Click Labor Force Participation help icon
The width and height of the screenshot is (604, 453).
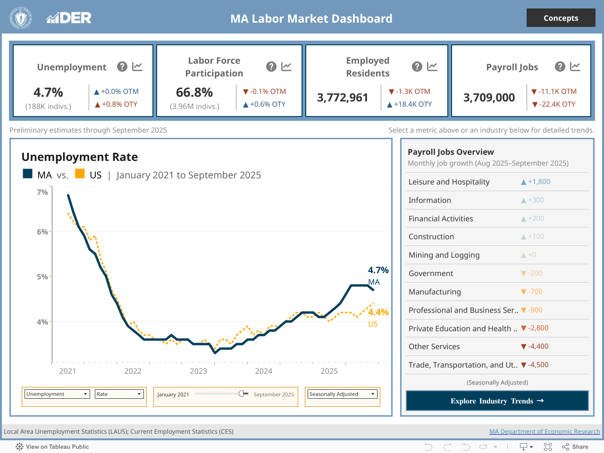[x=271, y=67]
